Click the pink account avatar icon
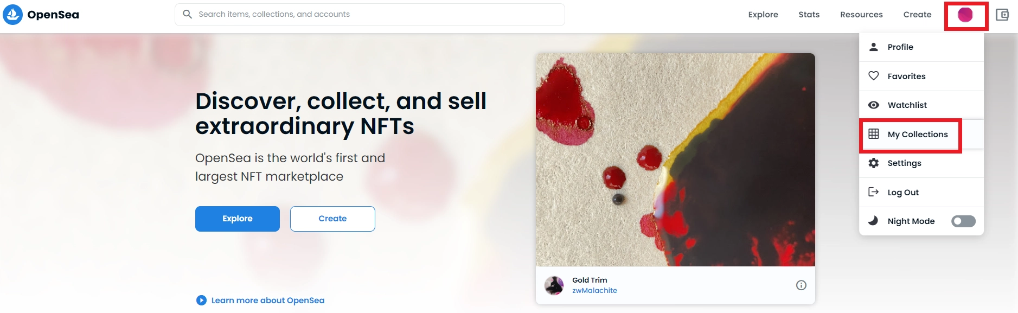Screen dimensions: 1018x313 tap(965, 15)
